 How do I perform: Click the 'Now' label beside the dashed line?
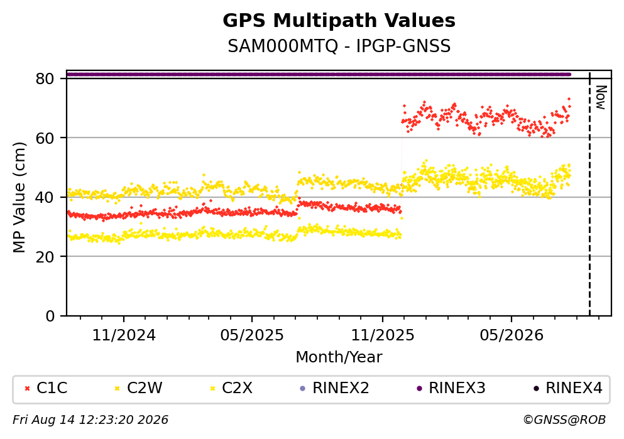coord(601,97)
